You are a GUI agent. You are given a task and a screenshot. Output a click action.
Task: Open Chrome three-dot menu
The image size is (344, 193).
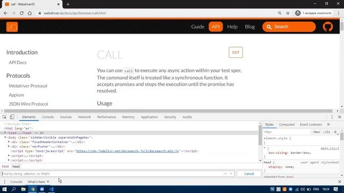click(x=339, y=13)
